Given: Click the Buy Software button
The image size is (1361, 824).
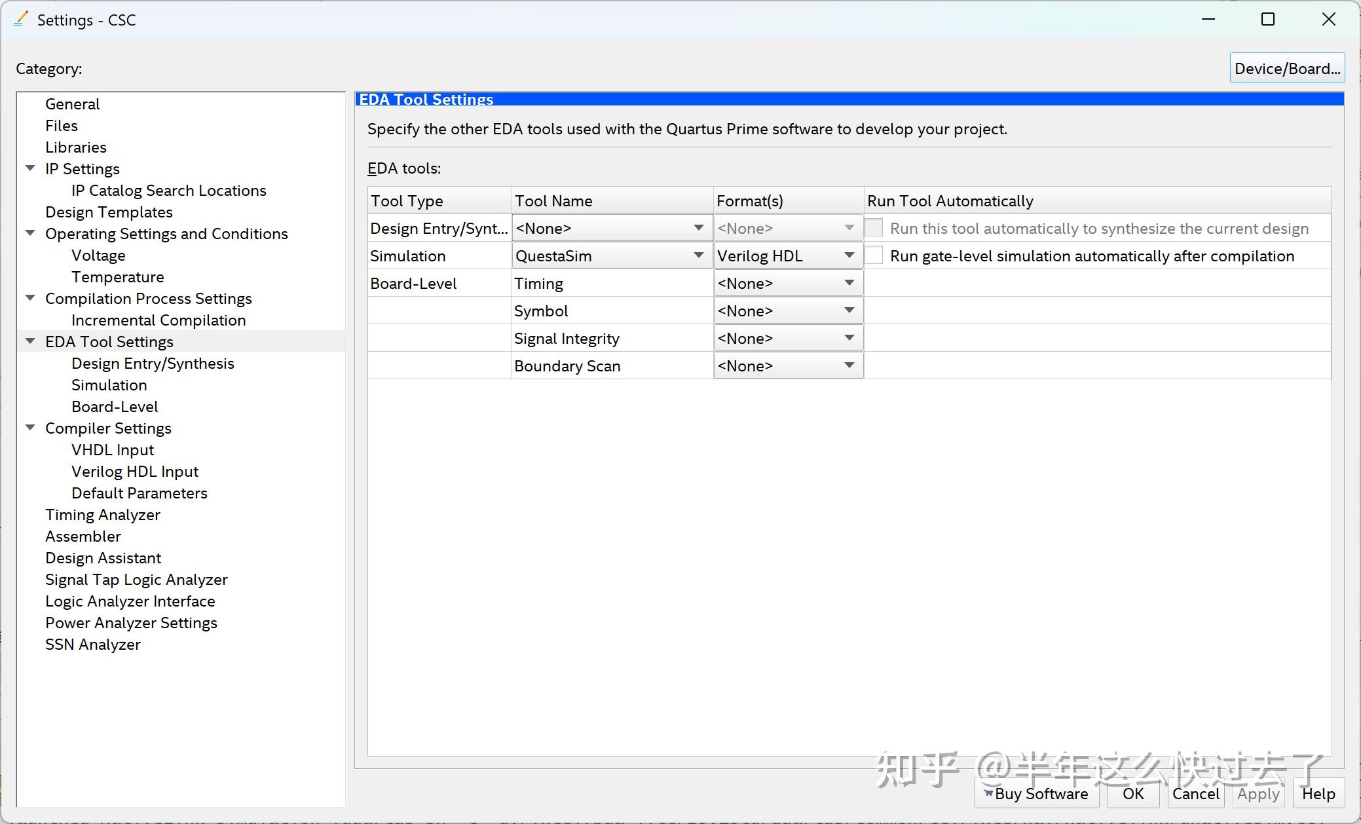Looking at the screenshot, I should tap(1037, 793).
